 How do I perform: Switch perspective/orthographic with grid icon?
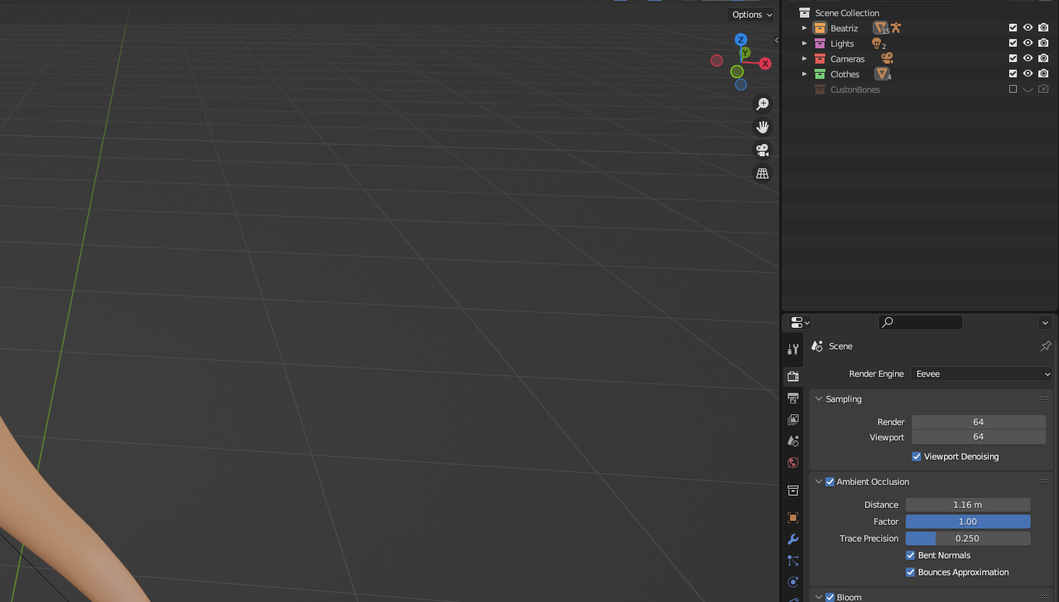click(x=762, y=174)
